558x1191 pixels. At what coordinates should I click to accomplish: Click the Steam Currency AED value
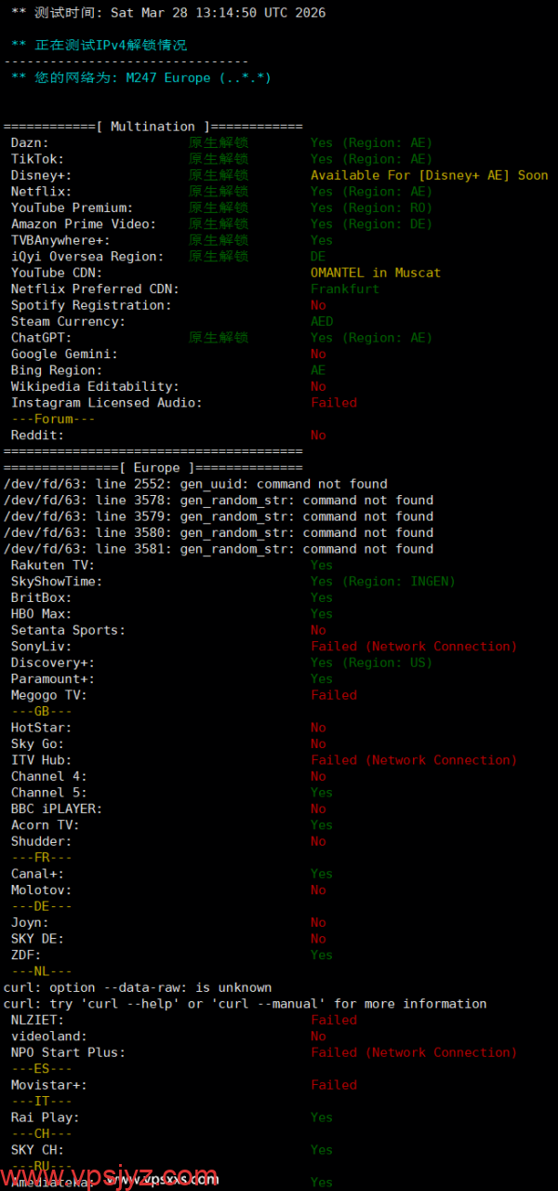(322, 322)
